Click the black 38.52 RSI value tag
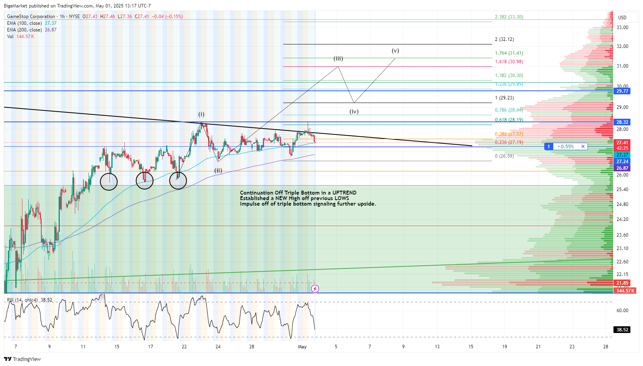Screen dimensions: 643x366 pyautogui.click(x=622, y=330)
